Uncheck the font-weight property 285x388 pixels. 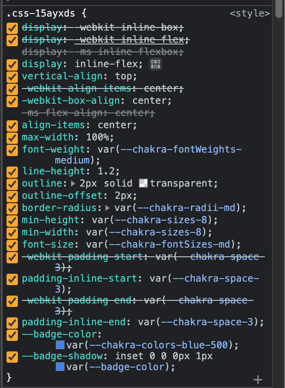[12, 150]
